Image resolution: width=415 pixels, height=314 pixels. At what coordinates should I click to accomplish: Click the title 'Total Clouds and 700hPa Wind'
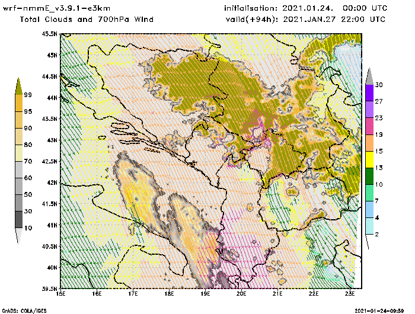[87, 20]
